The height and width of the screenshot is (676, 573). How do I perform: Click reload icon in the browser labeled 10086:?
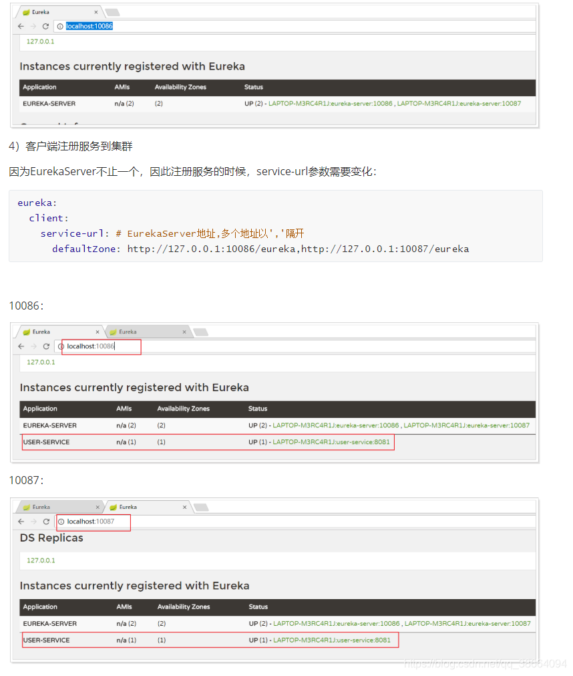pos(46,346)
